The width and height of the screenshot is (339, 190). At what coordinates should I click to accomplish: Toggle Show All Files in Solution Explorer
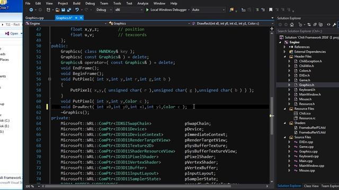point(321,25)
